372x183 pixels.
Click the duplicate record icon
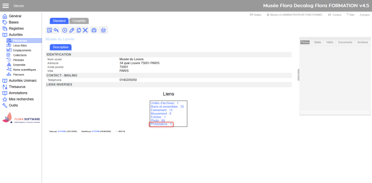click(x=79, y=30)
